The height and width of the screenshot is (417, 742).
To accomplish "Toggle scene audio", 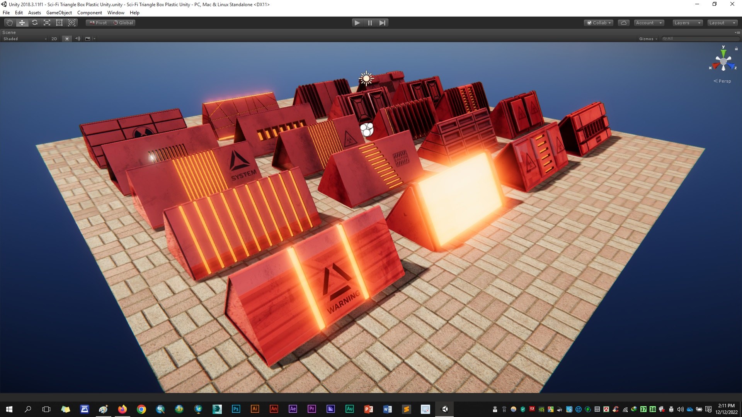I will tap(78, 39).
